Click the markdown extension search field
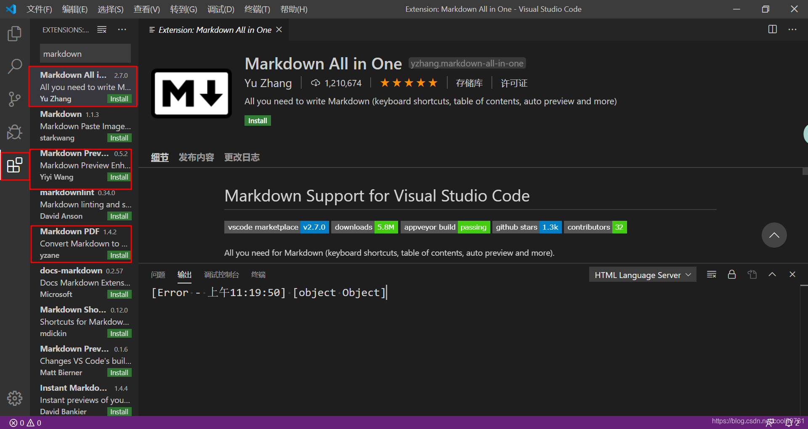This screenshot has width=808, height=429. pos(85,54)
